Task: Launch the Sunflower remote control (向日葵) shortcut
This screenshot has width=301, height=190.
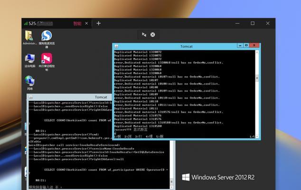Action: pyautogui.click(x=47, y=62)
